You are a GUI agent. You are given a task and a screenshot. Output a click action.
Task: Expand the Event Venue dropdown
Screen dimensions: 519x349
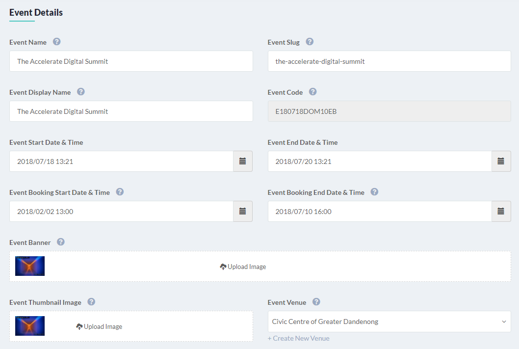click(389, 322)
